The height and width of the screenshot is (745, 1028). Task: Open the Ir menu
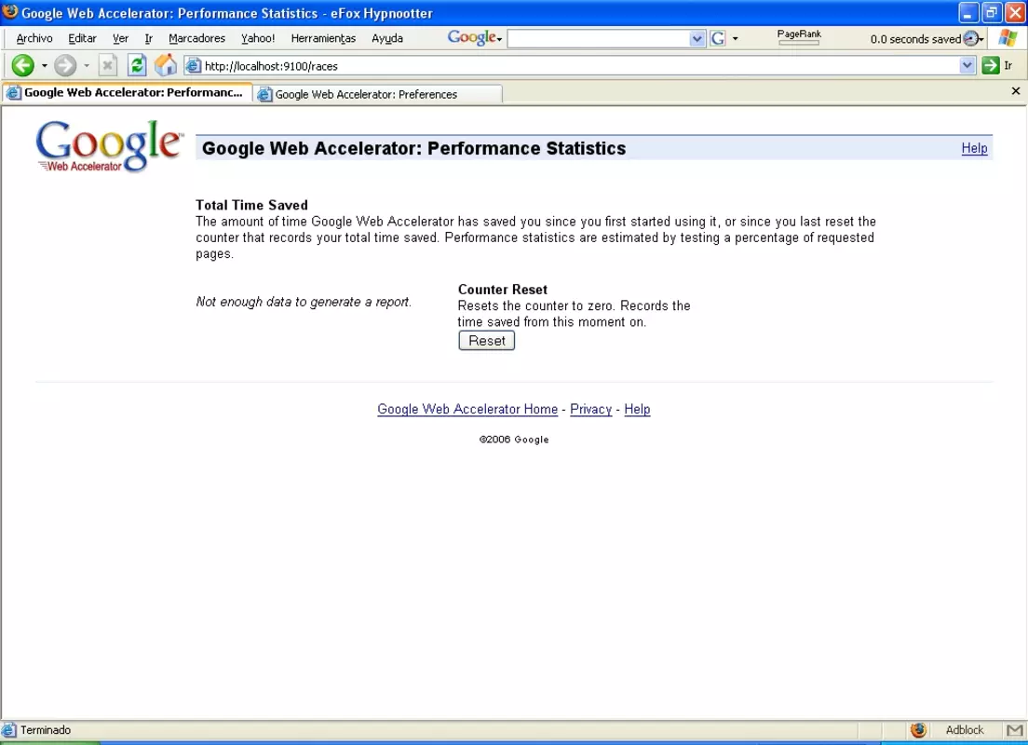pyautogui.click(x=149, y=38)
